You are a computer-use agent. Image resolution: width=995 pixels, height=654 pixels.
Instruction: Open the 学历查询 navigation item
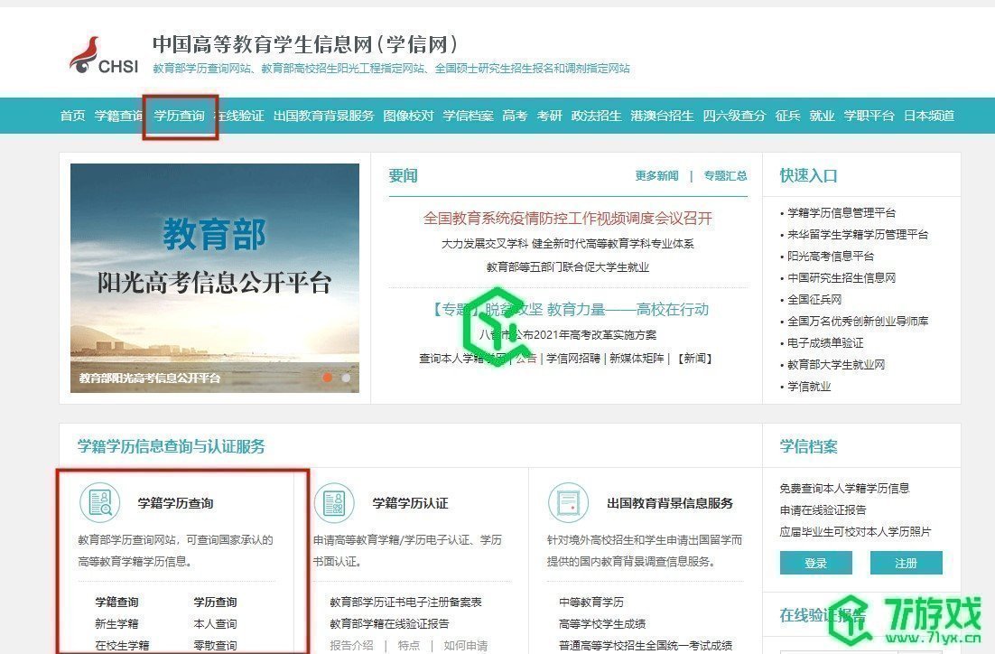coord(180,116)
